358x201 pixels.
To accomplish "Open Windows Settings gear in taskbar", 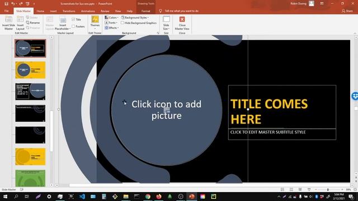I will click(49, 197).
